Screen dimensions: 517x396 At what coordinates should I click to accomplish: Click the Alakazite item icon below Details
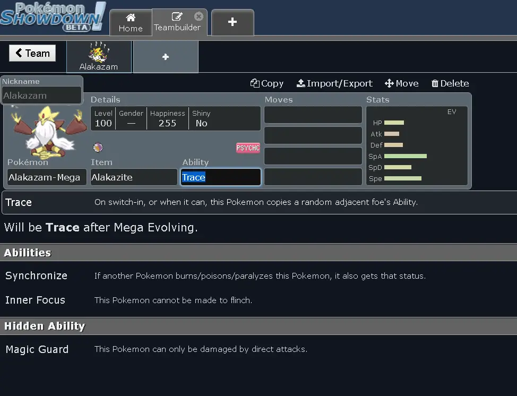(98, 148)
